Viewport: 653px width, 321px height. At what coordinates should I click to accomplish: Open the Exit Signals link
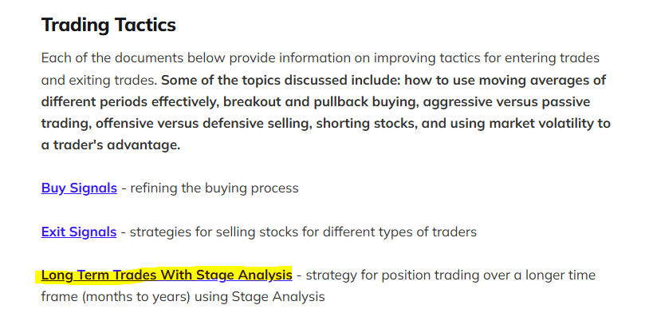tap(79, 232)
